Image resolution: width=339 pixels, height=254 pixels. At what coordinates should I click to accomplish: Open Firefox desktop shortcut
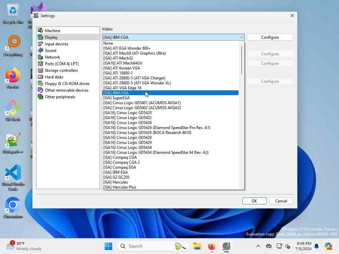[13, 78]
